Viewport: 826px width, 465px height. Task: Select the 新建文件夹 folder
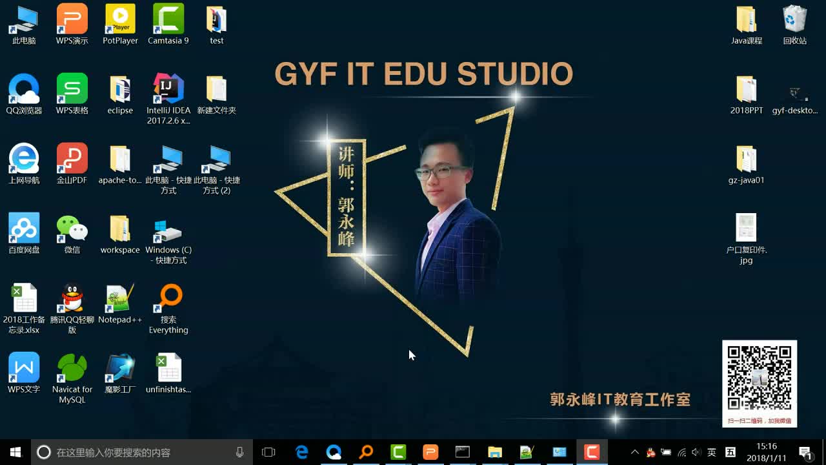[217, 94]
